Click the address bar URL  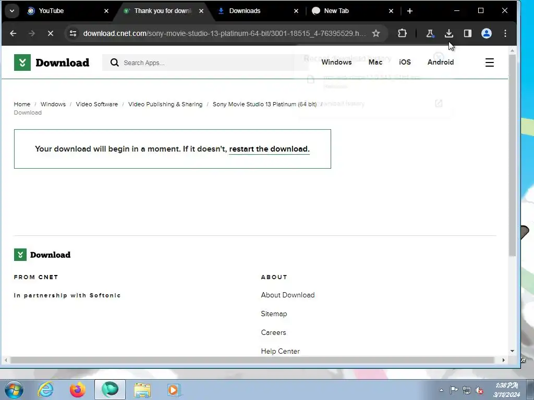pos(224,33)
